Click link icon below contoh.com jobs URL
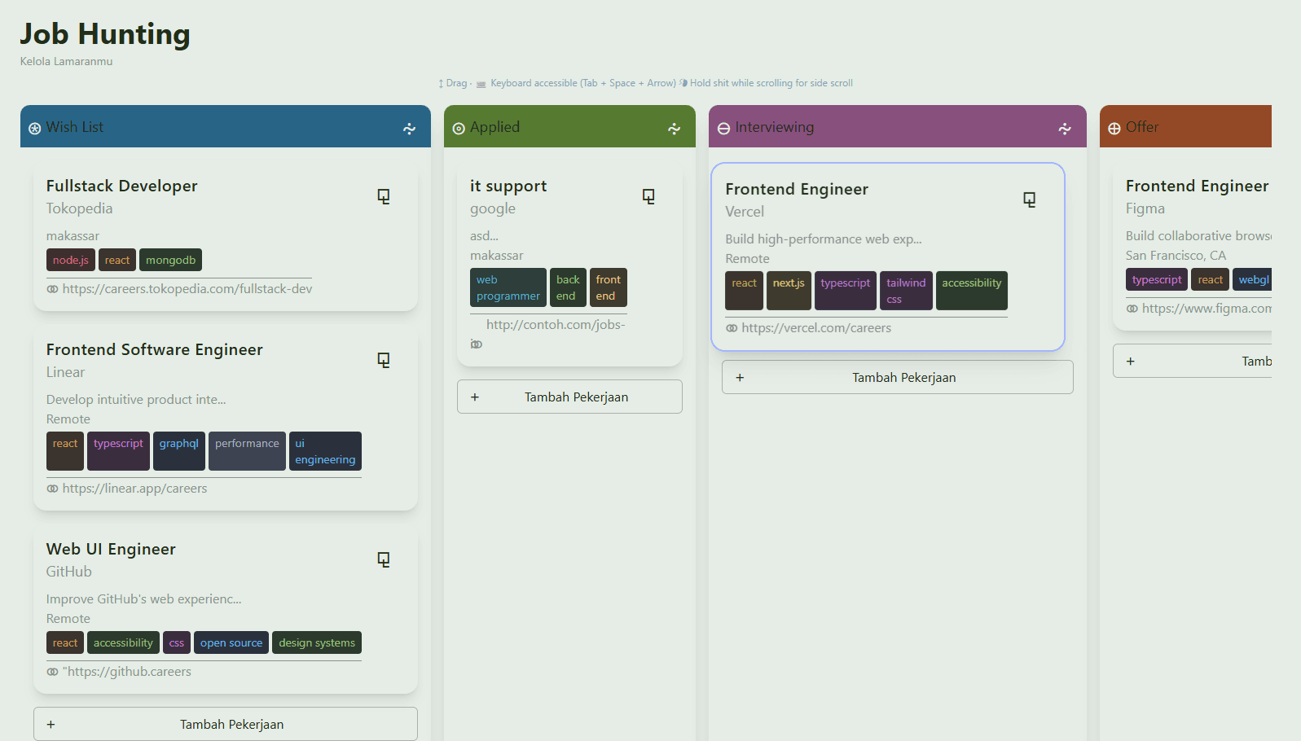 (477, 344)
